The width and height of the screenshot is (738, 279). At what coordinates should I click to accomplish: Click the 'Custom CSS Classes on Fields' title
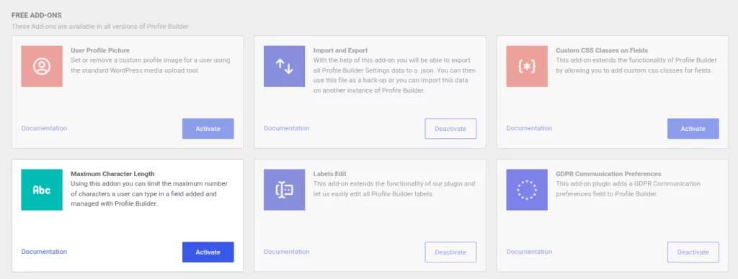[602, 50]
